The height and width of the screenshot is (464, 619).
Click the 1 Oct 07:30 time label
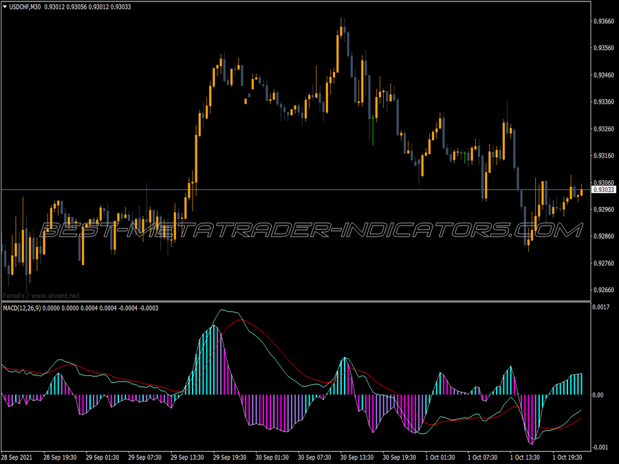coord(482,458)
